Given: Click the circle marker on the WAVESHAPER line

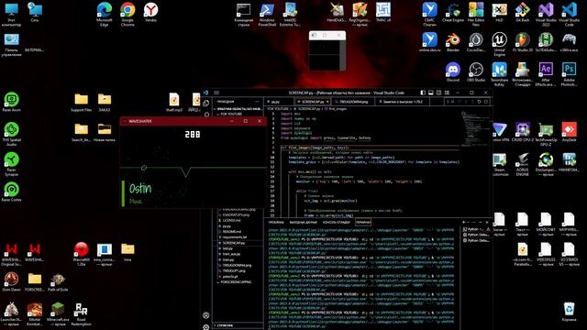Looking at the screenshot, I should pos(144,168).
